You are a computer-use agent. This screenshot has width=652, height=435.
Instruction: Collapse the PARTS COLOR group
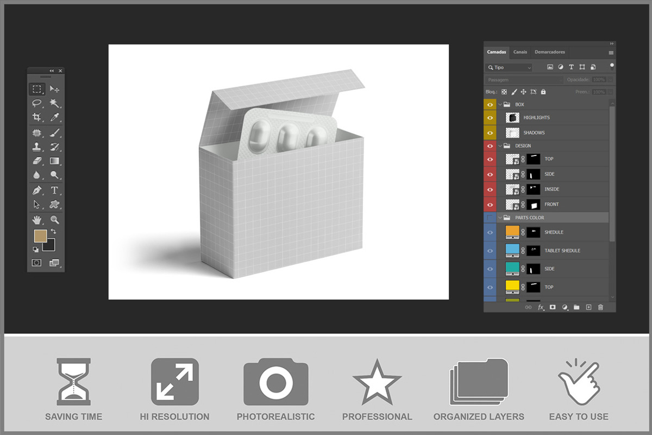point(500,217)
